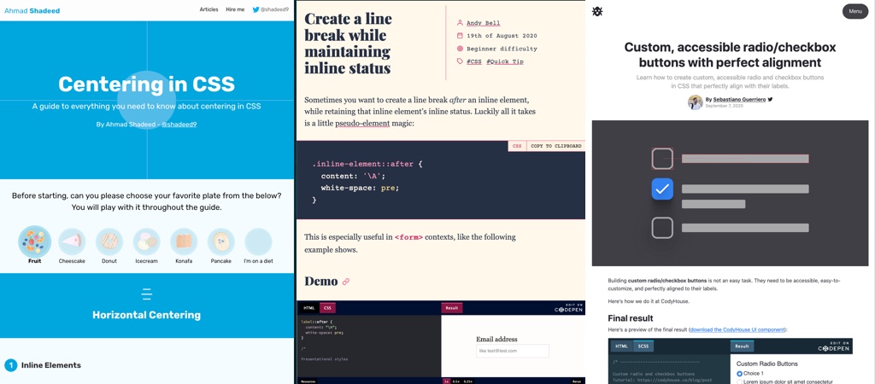Toggle the checked blue checkbox illustration
Screen dimensions: 875x384
(x=662, y=189)
